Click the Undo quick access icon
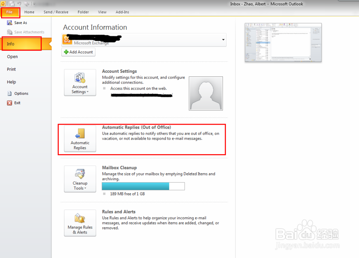This screenshot has height=258, width=359. pyautogui.click(x=19, y=4)
